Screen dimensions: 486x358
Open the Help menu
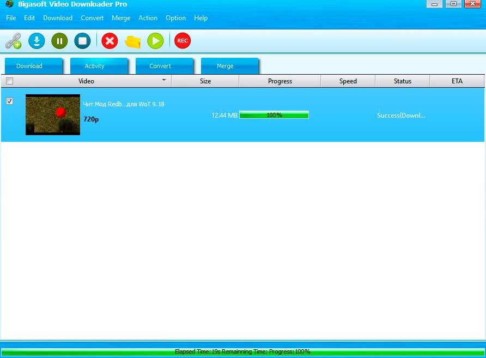pos(201,18)
